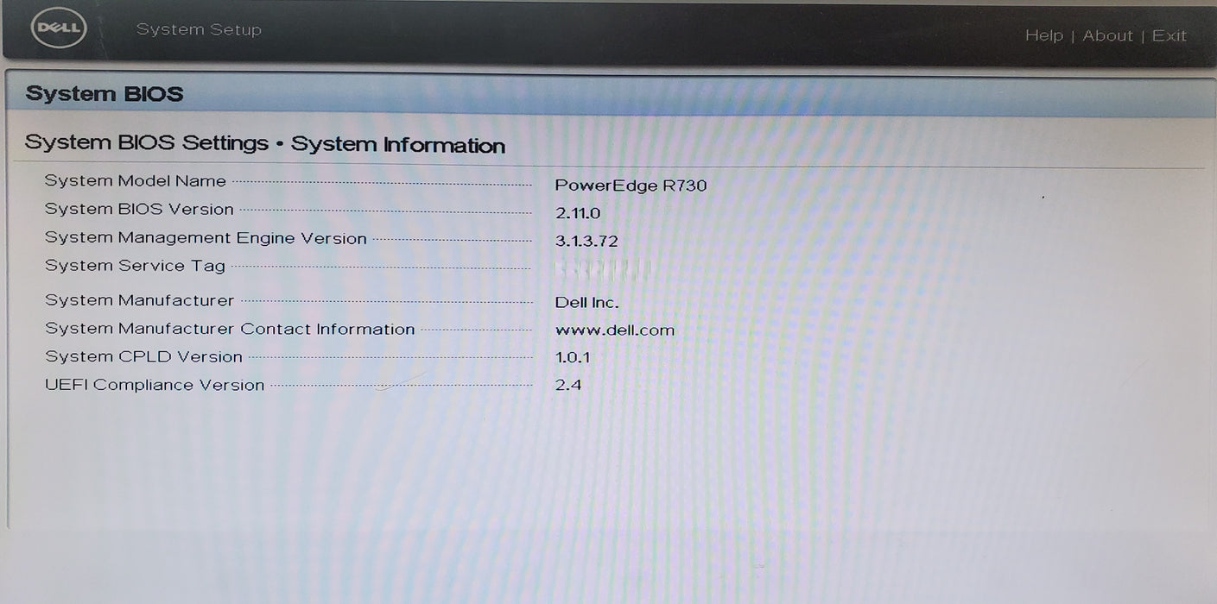Viewport: 1217px width, 604px height.
Task: Select the System BIOS heading
Action: [104, 93]
